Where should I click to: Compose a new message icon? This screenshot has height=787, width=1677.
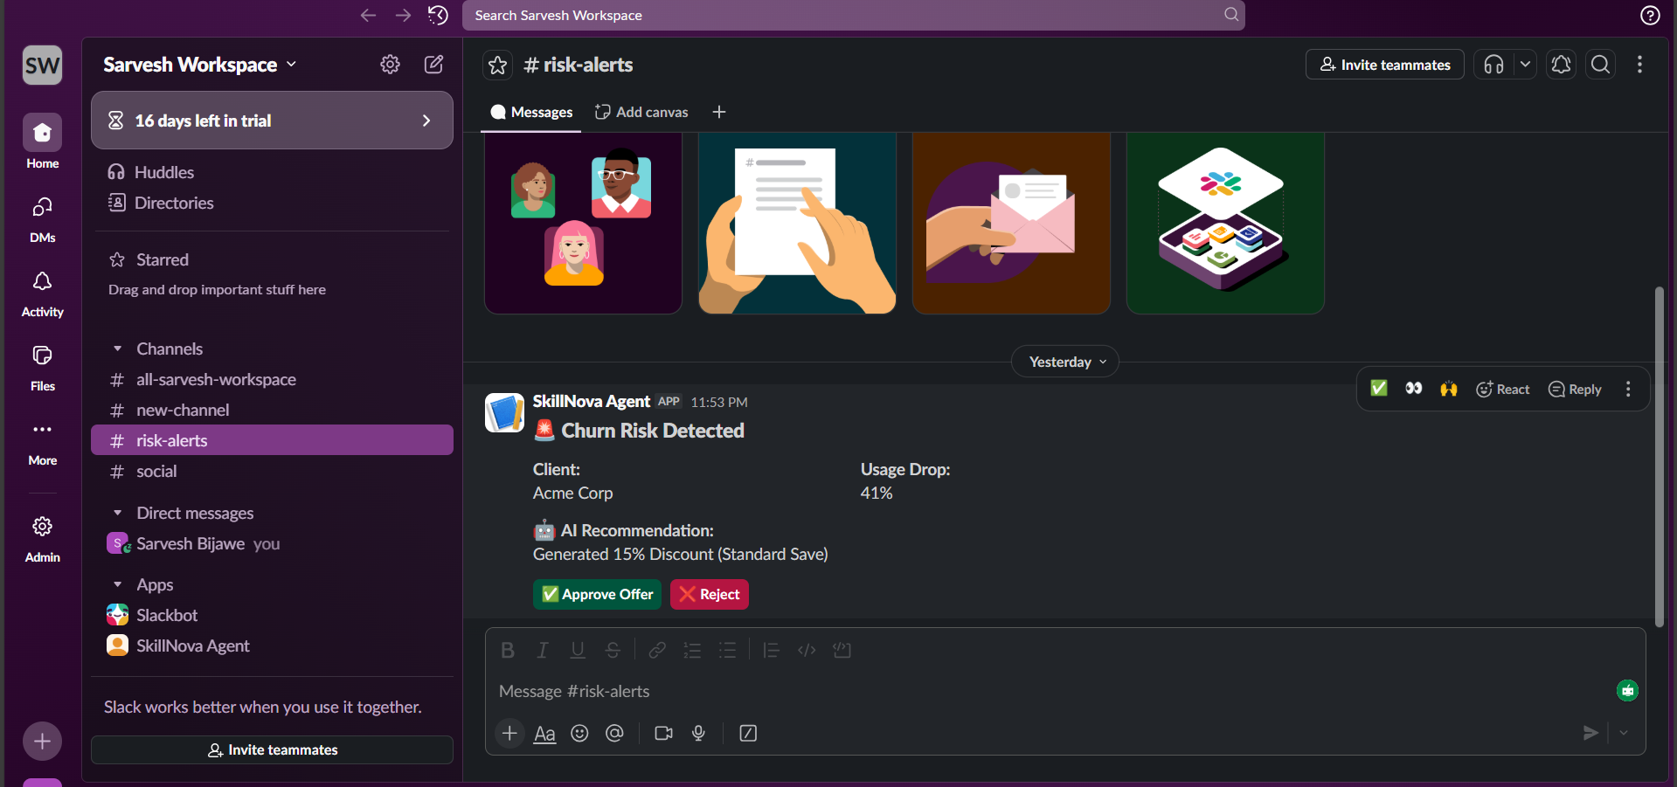(x=433, y=65)
